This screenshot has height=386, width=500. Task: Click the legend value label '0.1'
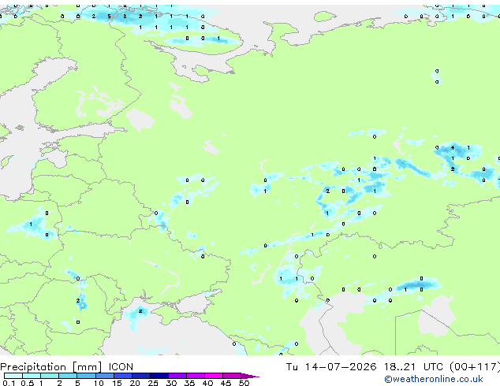(9, 383)
